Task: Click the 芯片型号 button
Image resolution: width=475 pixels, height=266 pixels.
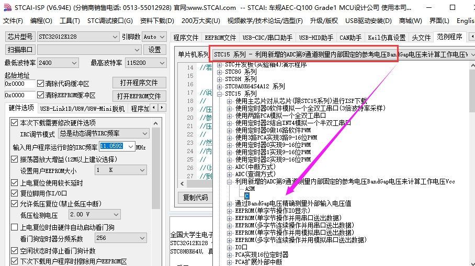Action: click(x=20, y=37)
